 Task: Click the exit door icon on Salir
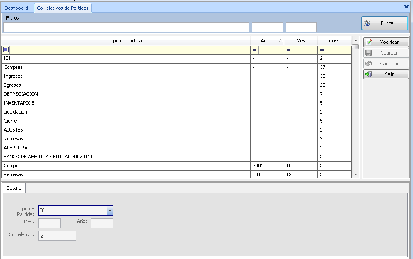click(370, 74)
